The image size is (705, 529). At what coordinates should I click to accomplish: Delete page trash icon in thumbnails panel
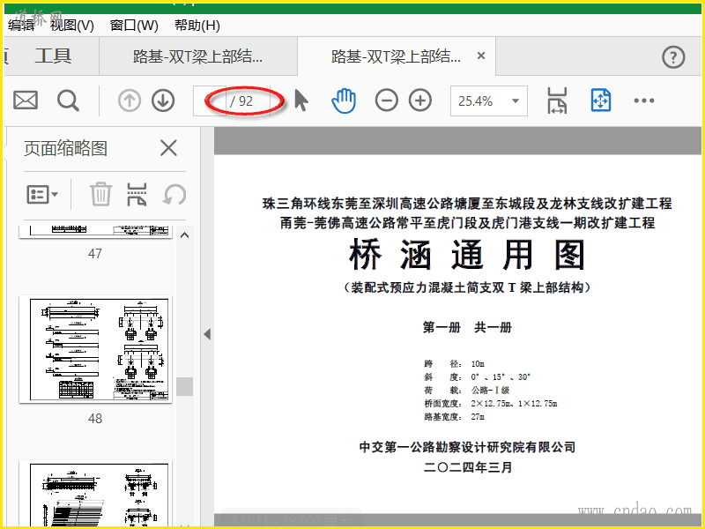[x=100, y=194]
